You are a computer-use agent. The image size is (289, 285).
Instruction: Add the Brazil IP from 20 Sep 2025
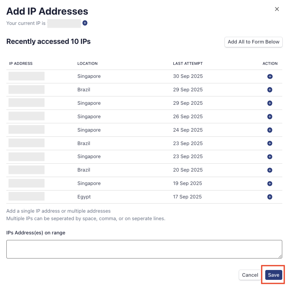click(x=270, y=170)
